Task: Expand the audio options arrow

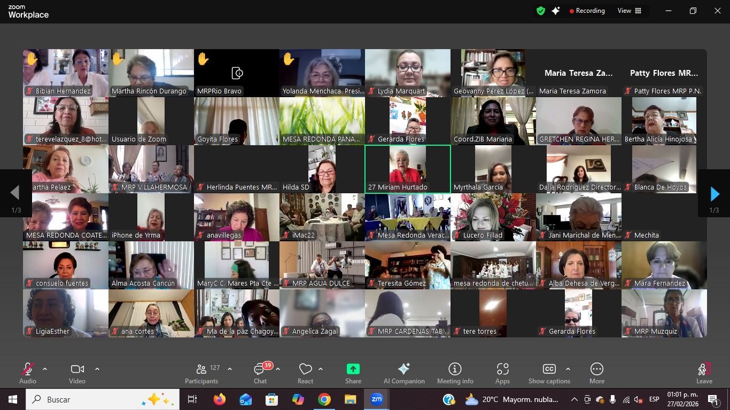Action: click(45, 369)
